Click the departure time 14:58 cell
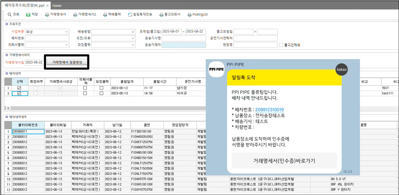Screen dimensions: 399x195 pyautogui.click(x=159, y=93)
